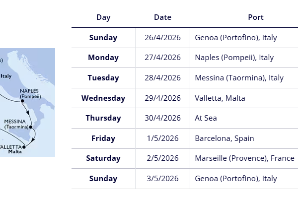
Task: Click the 30/4/2026 date cell
Action: pyautogui.click(x=162, y=118)
